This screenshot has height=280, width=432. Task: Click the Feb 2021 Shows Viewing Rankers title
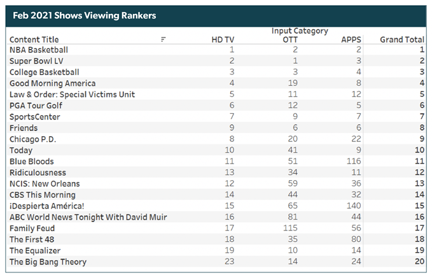(84, 15)
